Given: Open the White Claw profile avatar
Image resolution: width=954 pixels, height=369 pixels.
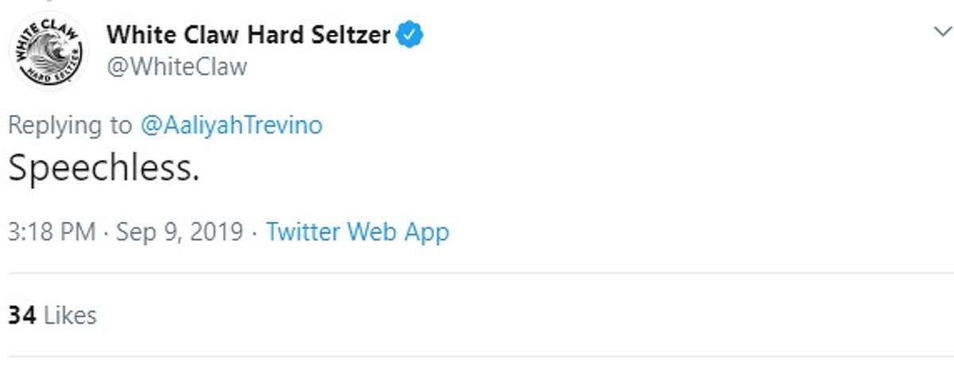Looking at the screenshot, I should [x=50, y=50].
